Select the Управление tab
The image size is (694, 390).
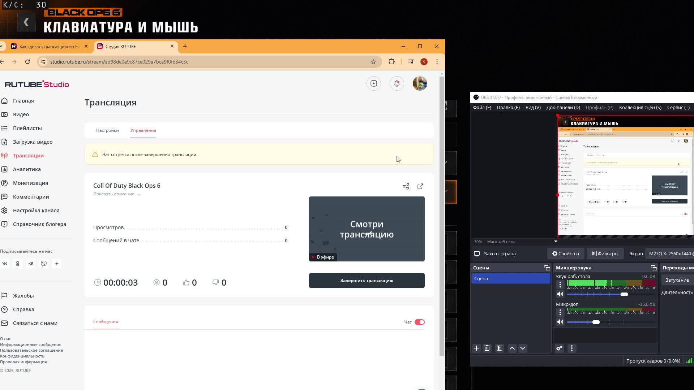click(x=143, y=130)
